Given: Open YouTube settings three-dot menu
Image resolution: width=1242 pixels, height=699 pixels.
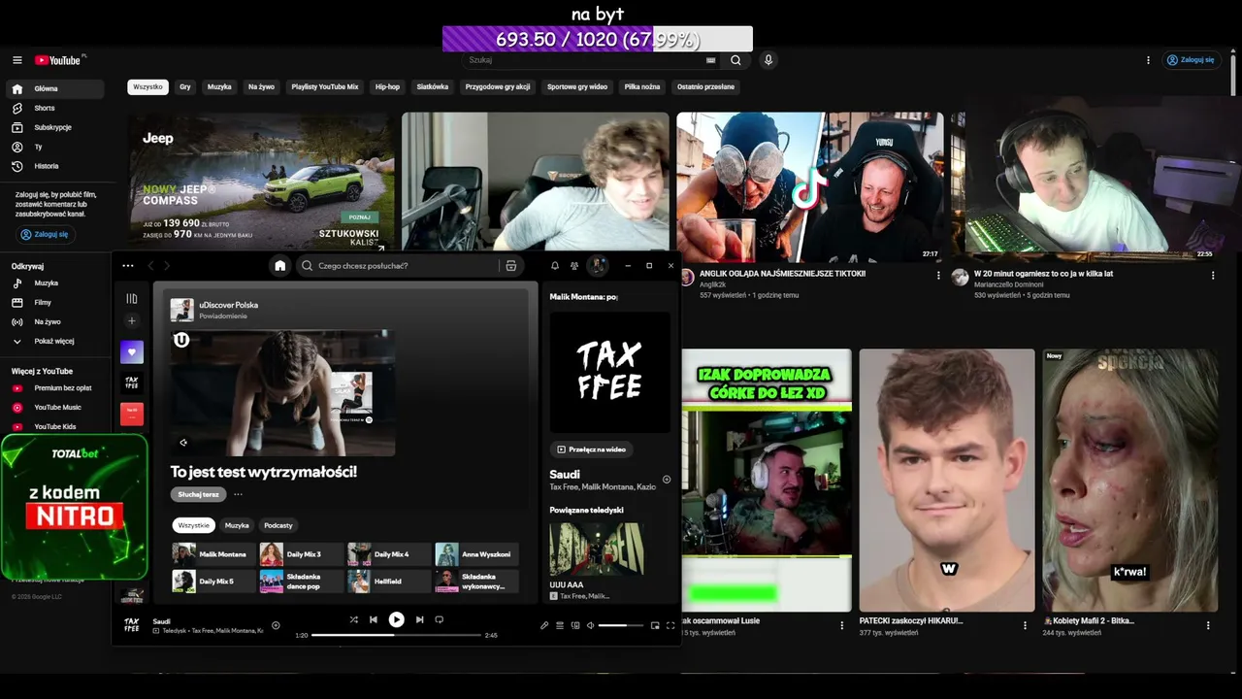Looking at the screenshot, I should click(x=1148, y=60).
